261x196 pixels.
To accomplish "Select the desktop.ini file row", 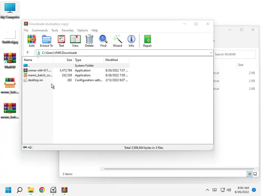I will (x=76, y=80).
